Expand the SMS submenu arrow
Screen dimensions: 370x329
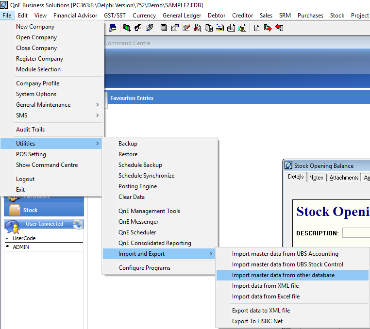(98, 115)
